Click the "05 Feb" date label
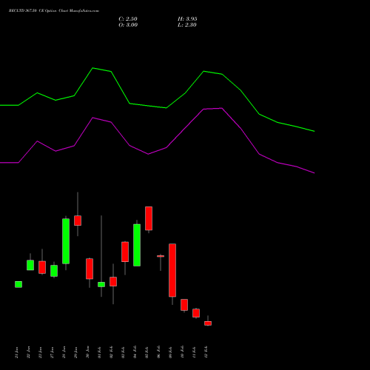 tap(147, 352)
